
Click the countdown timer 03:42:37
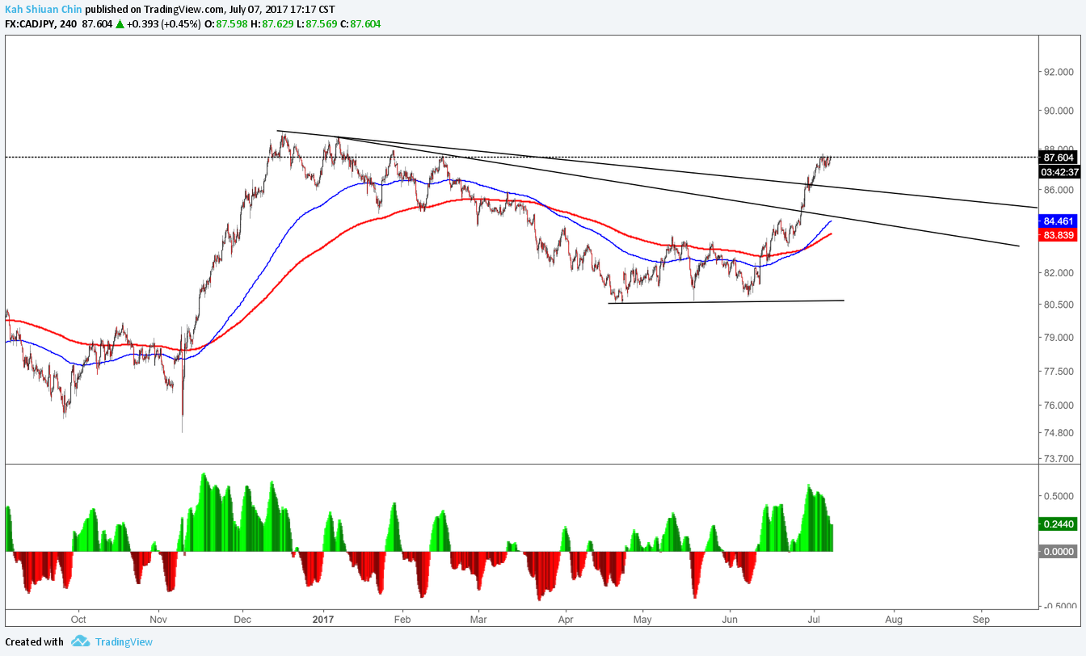coord(1058,172)
